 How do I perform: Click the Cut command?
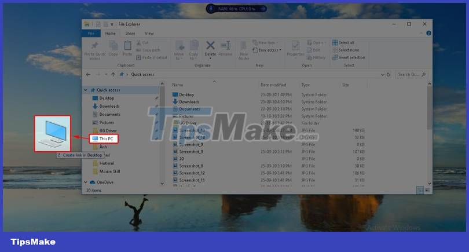[142, 43]
